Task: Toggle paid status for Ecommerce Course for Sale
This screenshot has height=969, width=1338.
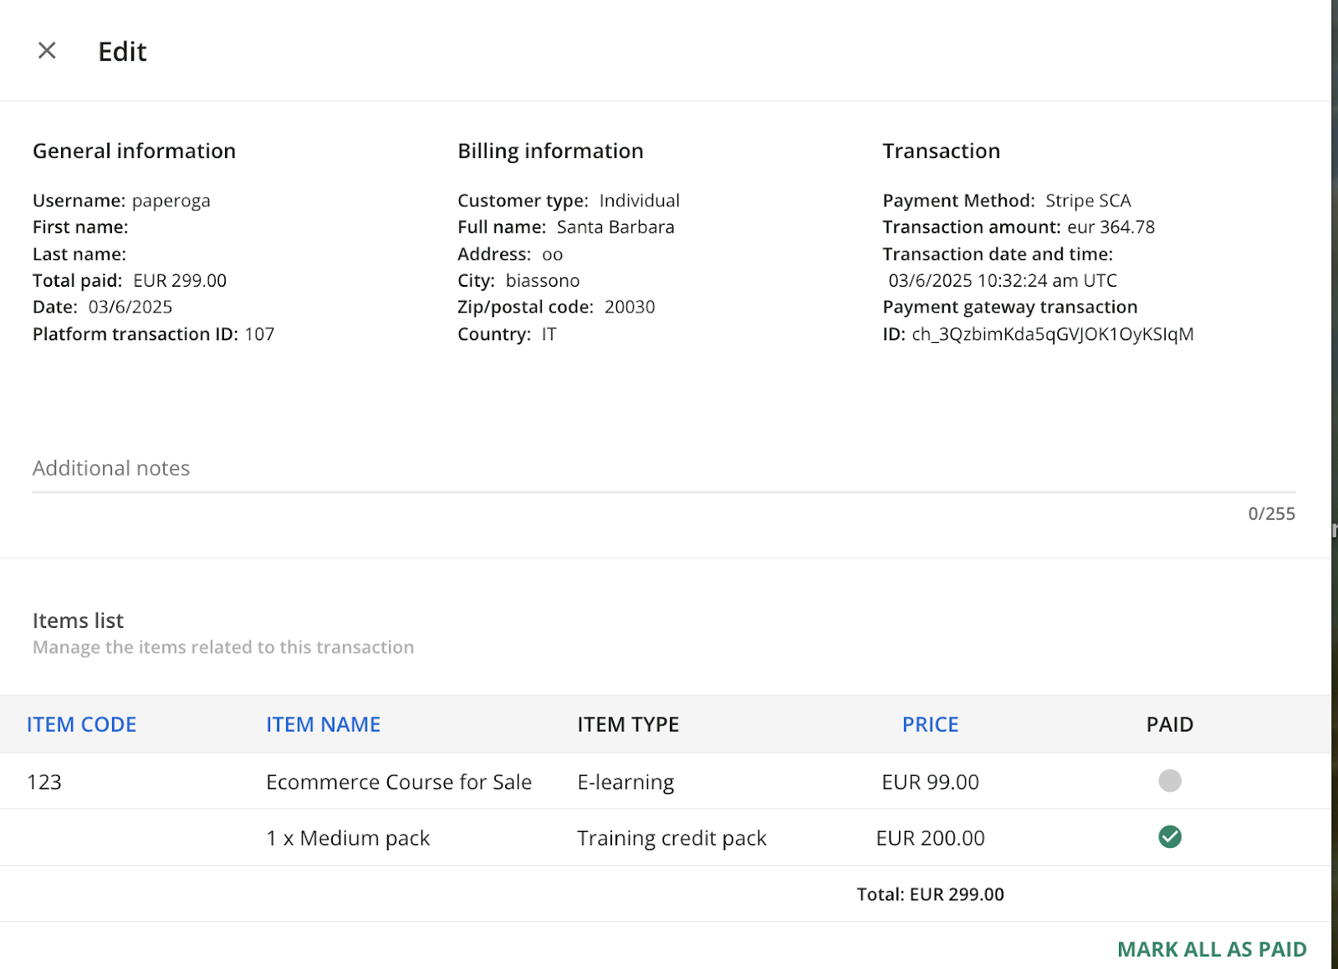Action: click(1169, 781)
